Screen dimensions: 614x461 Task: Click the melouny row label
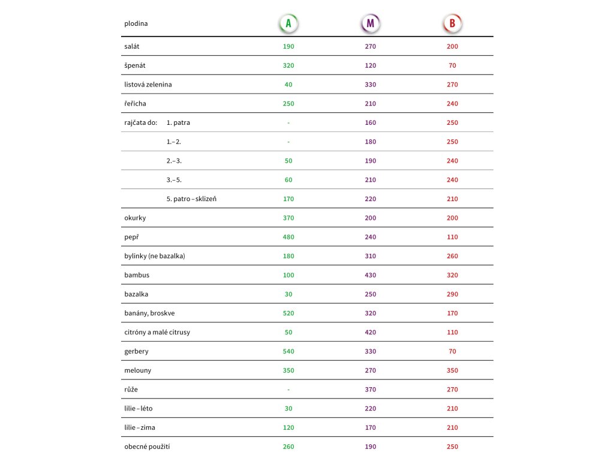click(138, 370)
